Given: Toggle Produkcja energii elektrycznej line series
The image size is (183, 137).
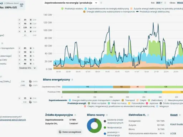Looking at the screenshot, I should (x=153, y=12).
